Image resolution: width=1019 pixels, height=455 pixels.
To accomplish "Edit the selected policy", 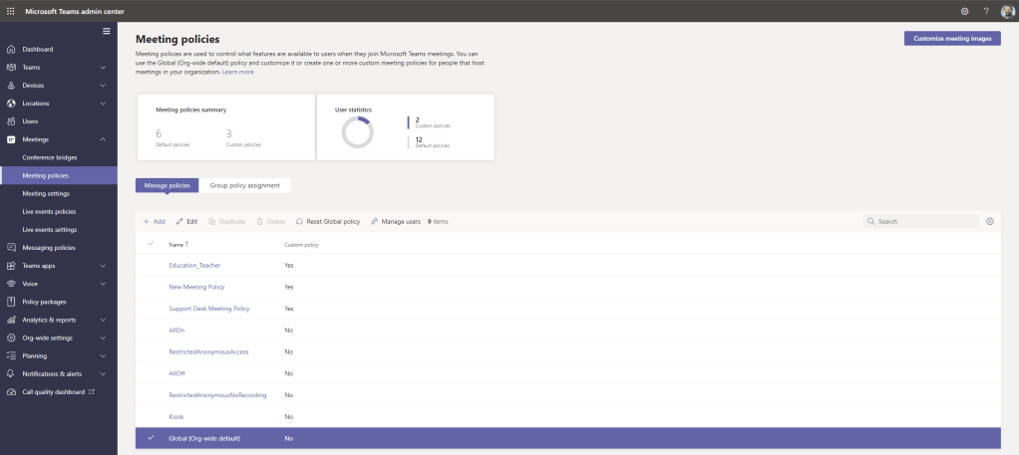I will (x=186, y=221).
